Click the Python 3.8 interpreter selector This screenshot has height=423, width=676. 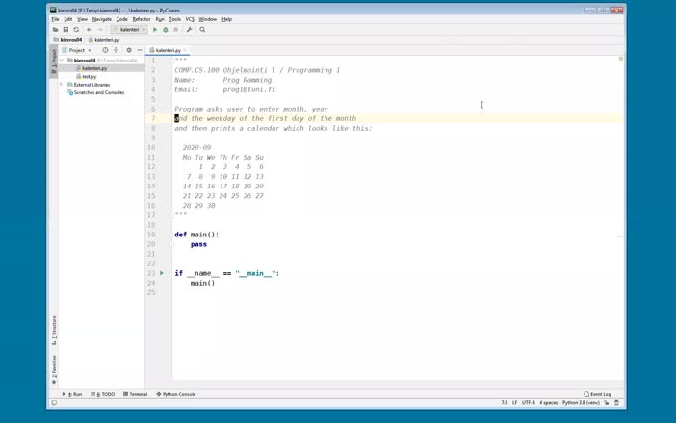[x=581, y=403]
